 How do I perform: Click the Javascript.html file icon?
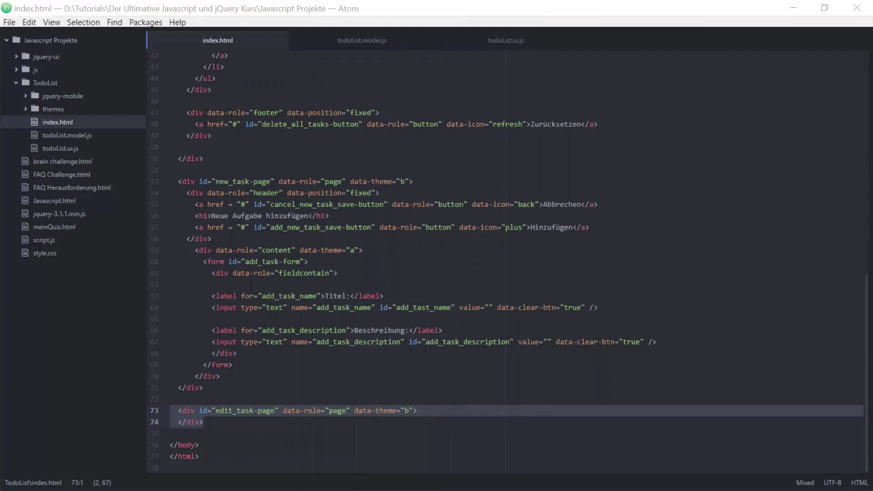click(x=25, y=200)
